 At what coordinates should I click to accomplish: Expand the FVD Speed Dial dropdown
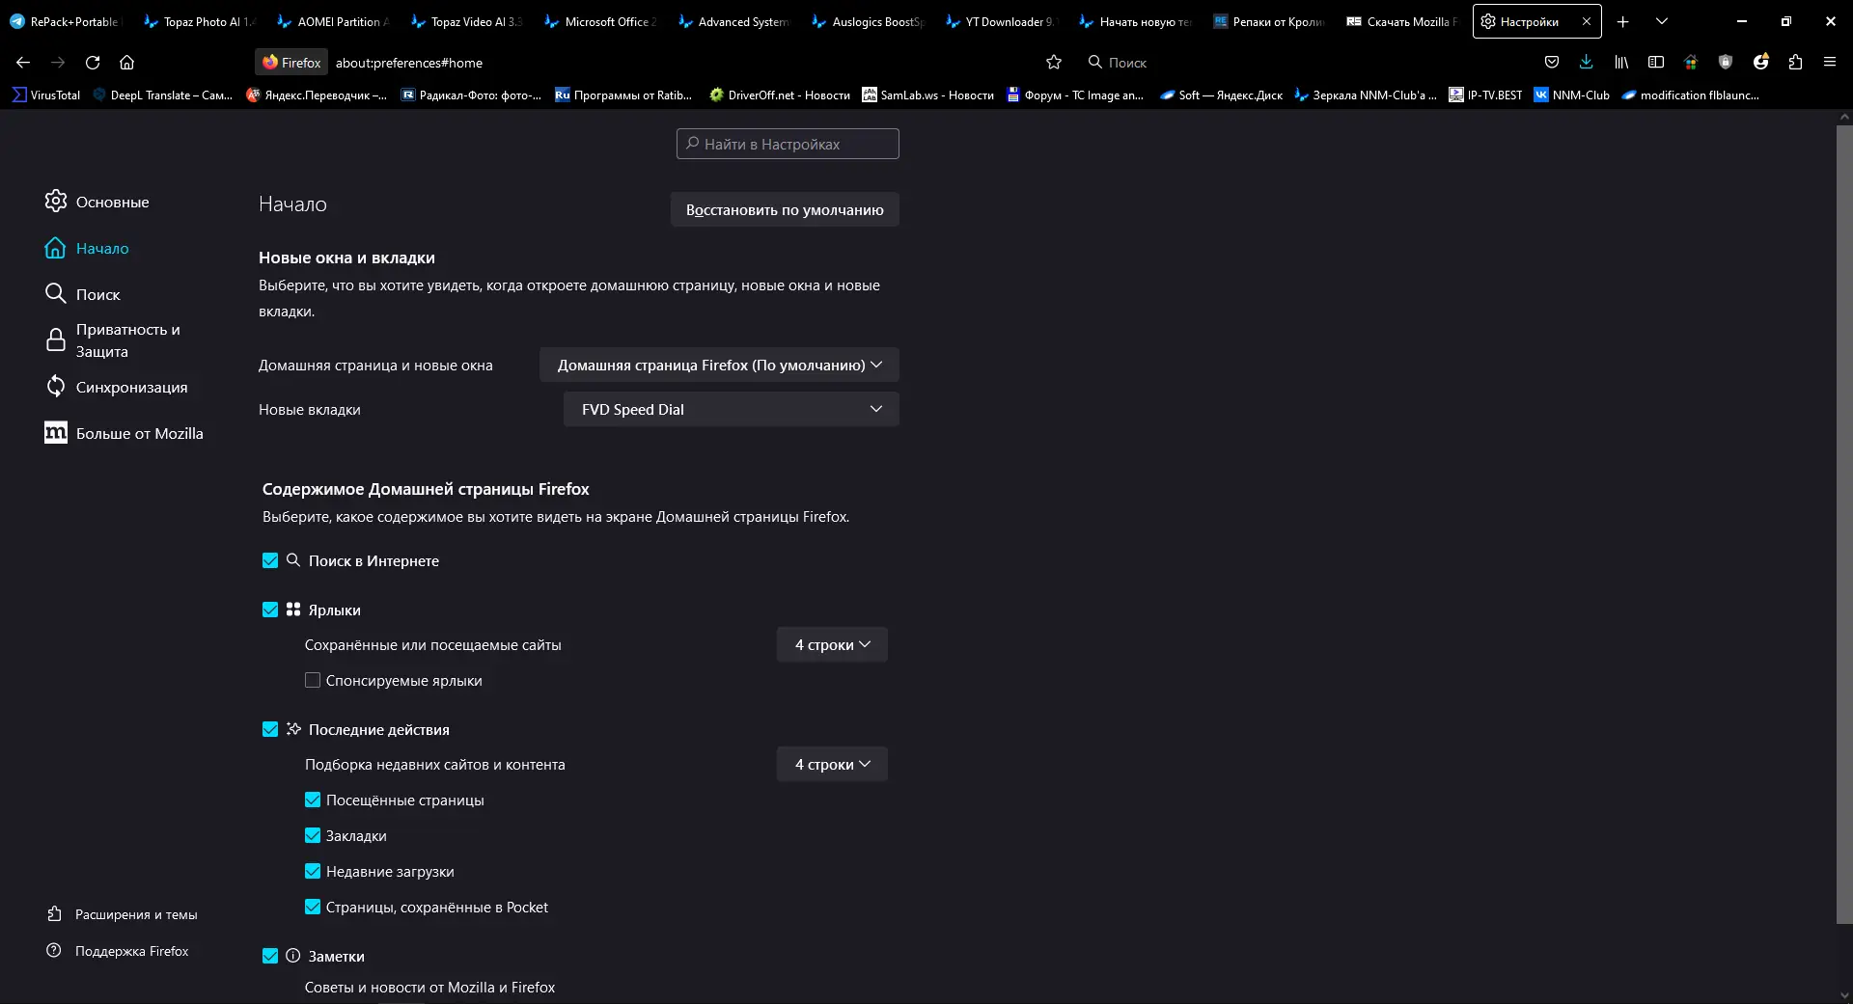731,410
